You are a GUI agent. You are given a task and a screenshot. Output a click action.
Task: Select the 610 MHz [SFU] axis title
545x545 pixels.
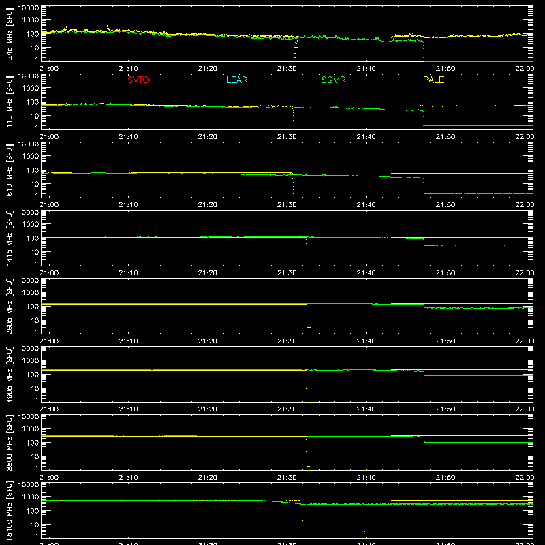point(9,170)
